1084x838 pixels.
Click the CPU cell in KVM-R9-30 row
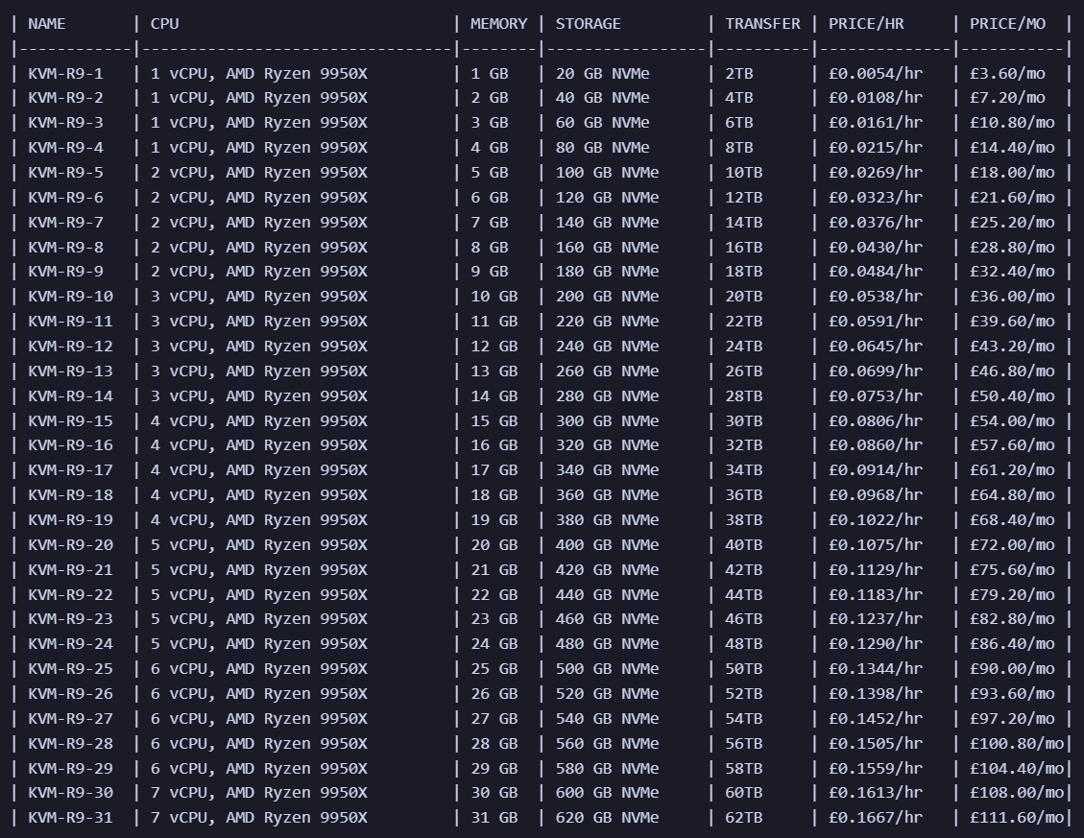(x=258, y=792)
